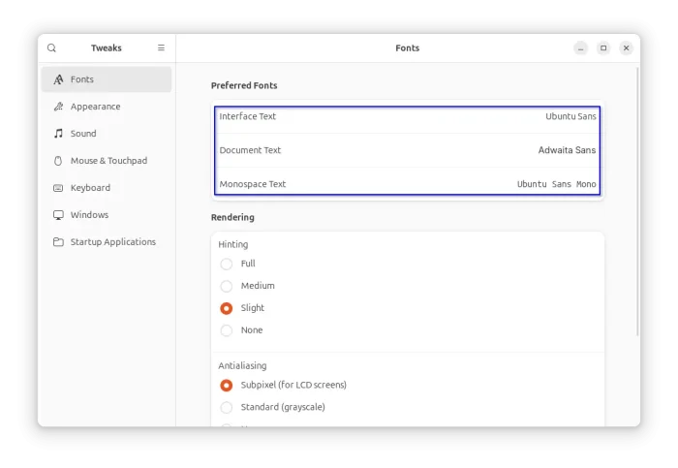678x468 pixels.
Task: Click the Rendering section heading
Action: click(x=232, y=217)
